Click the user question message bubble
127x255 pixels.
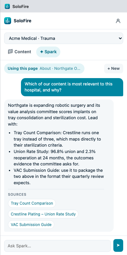point(72,87)
